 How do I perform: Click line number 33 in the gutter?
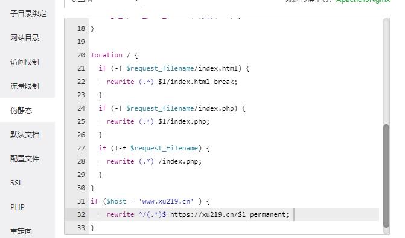81,228
